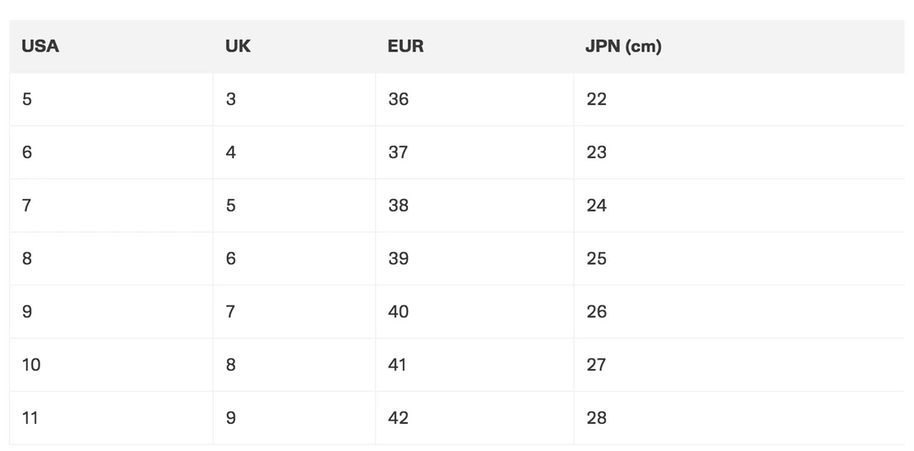Select EUR size 41 cell

tap(398, 365)
